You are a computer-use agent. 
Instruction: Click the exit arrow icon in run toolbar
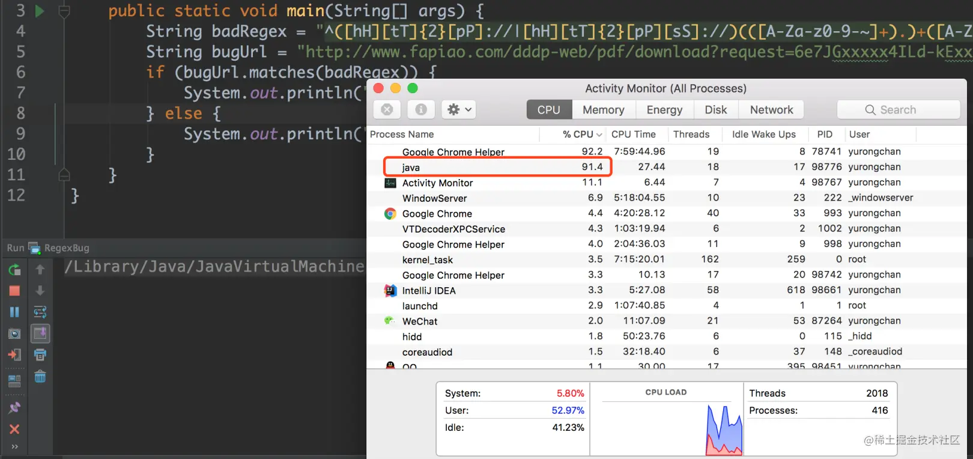[14, 354]
